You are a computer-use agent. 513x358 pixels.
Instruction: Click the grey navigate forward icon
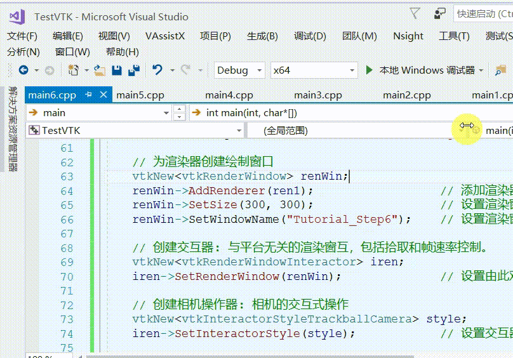(50, 70)
